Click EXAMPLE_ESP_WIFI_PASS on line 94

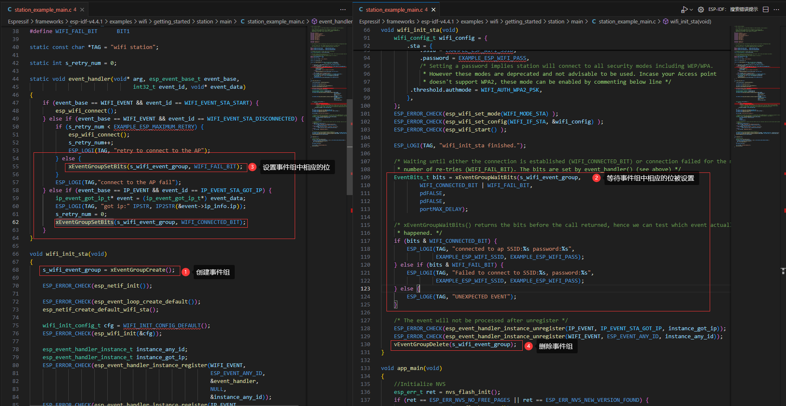492,58
